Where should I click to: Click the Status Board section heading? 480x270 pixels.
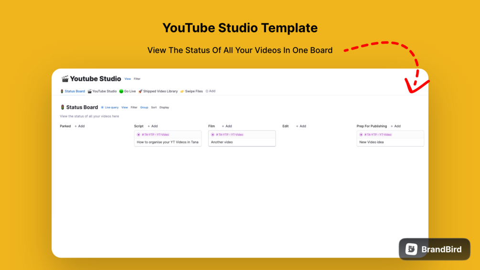(82, 107)
